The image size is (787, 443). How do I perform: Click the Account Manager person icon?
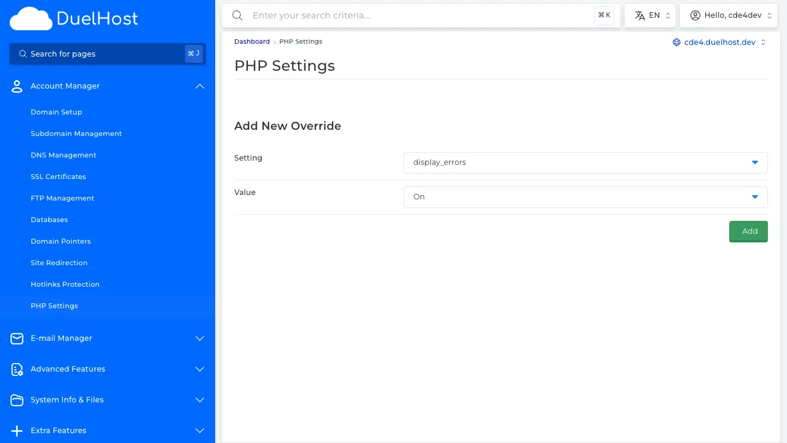click(x=17, y=86)
